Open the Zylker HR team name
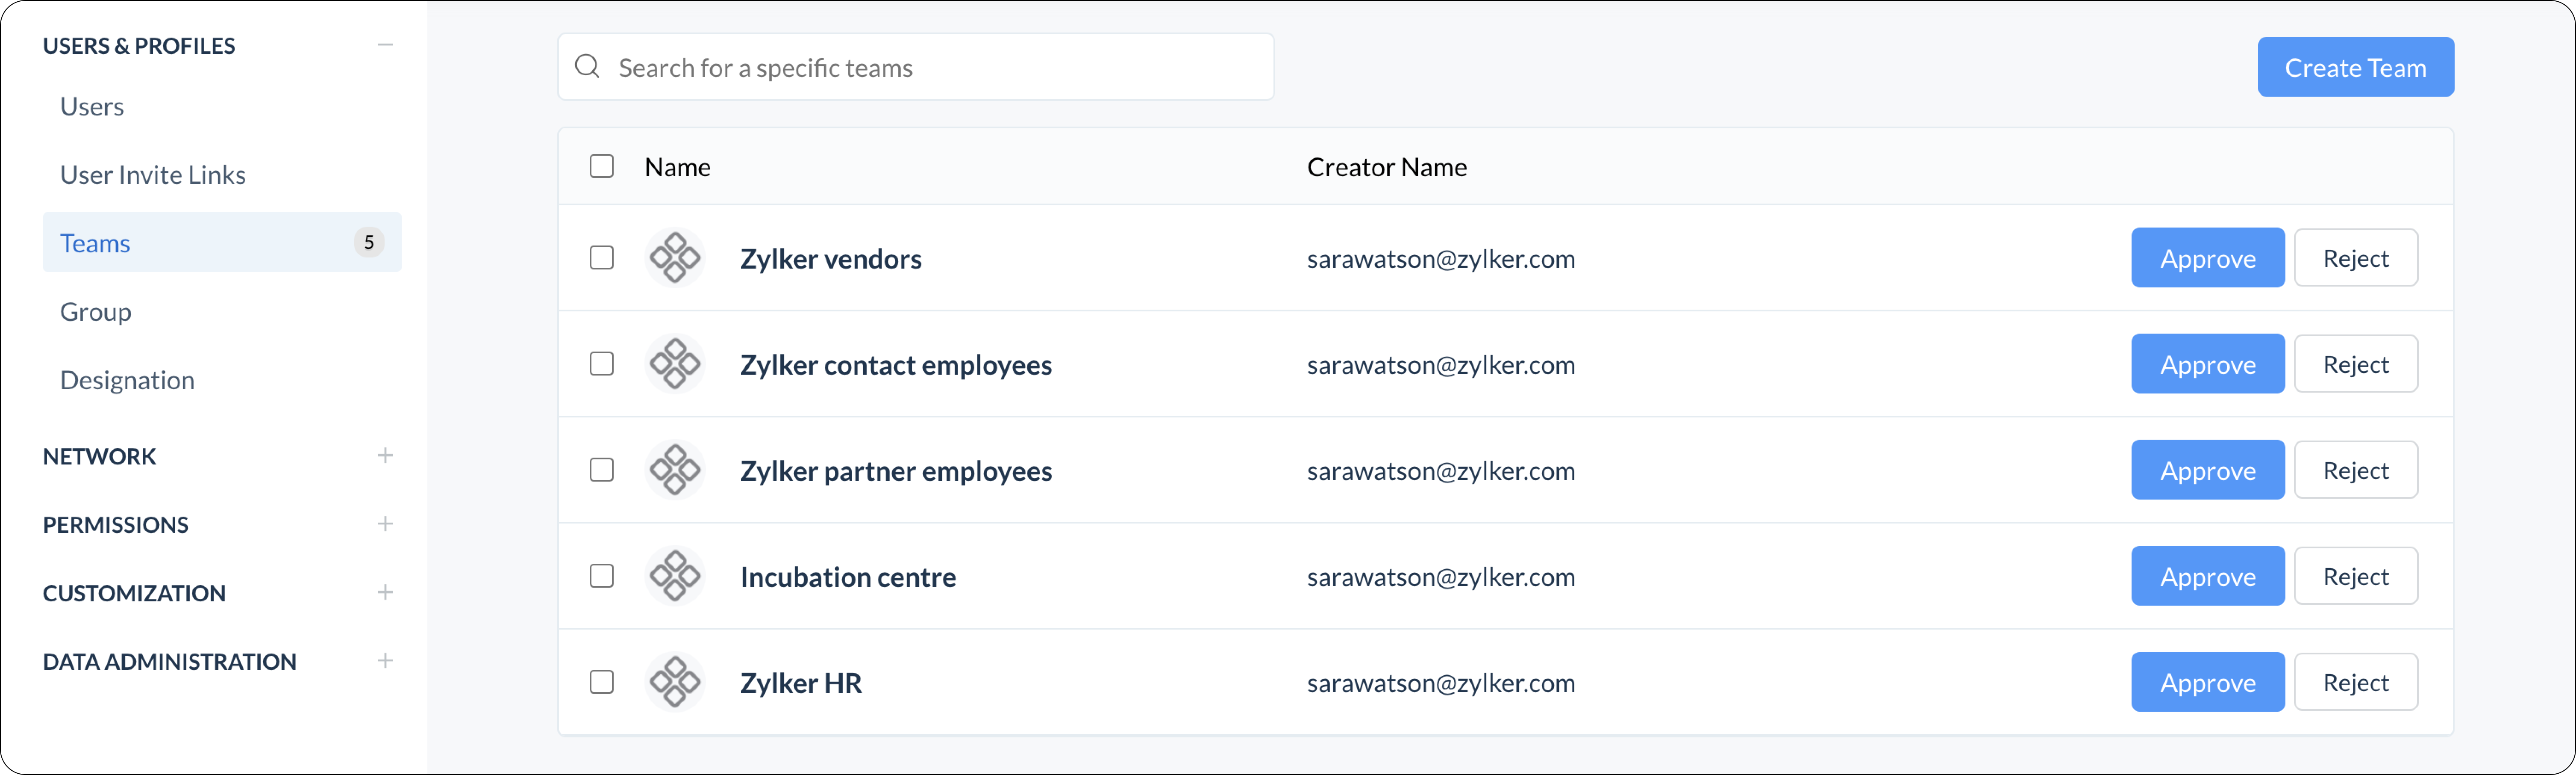The height and width of the screenshot is (775, 2576). click(x=801, y=684)
